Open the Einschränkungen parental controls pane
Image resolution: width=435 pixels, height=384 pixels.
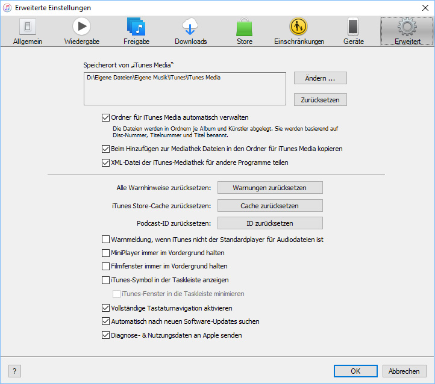[x=299, y=31]
